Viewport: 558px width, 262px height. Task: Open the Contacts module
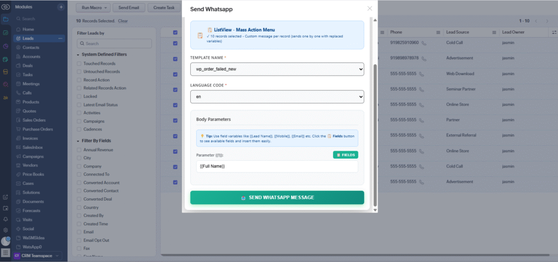(31, 48)
